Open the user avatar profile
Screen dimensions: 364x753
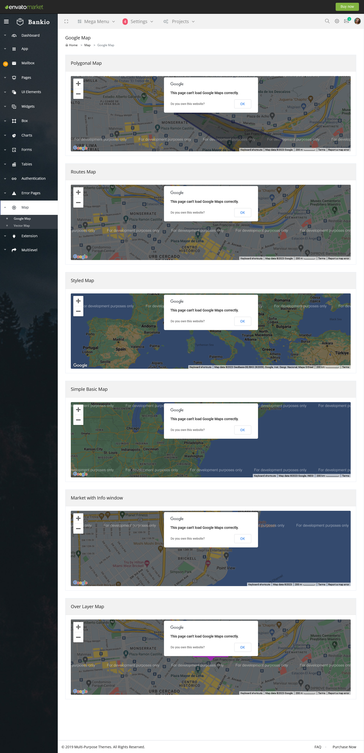pyautogui.click(x=357, y=21)
